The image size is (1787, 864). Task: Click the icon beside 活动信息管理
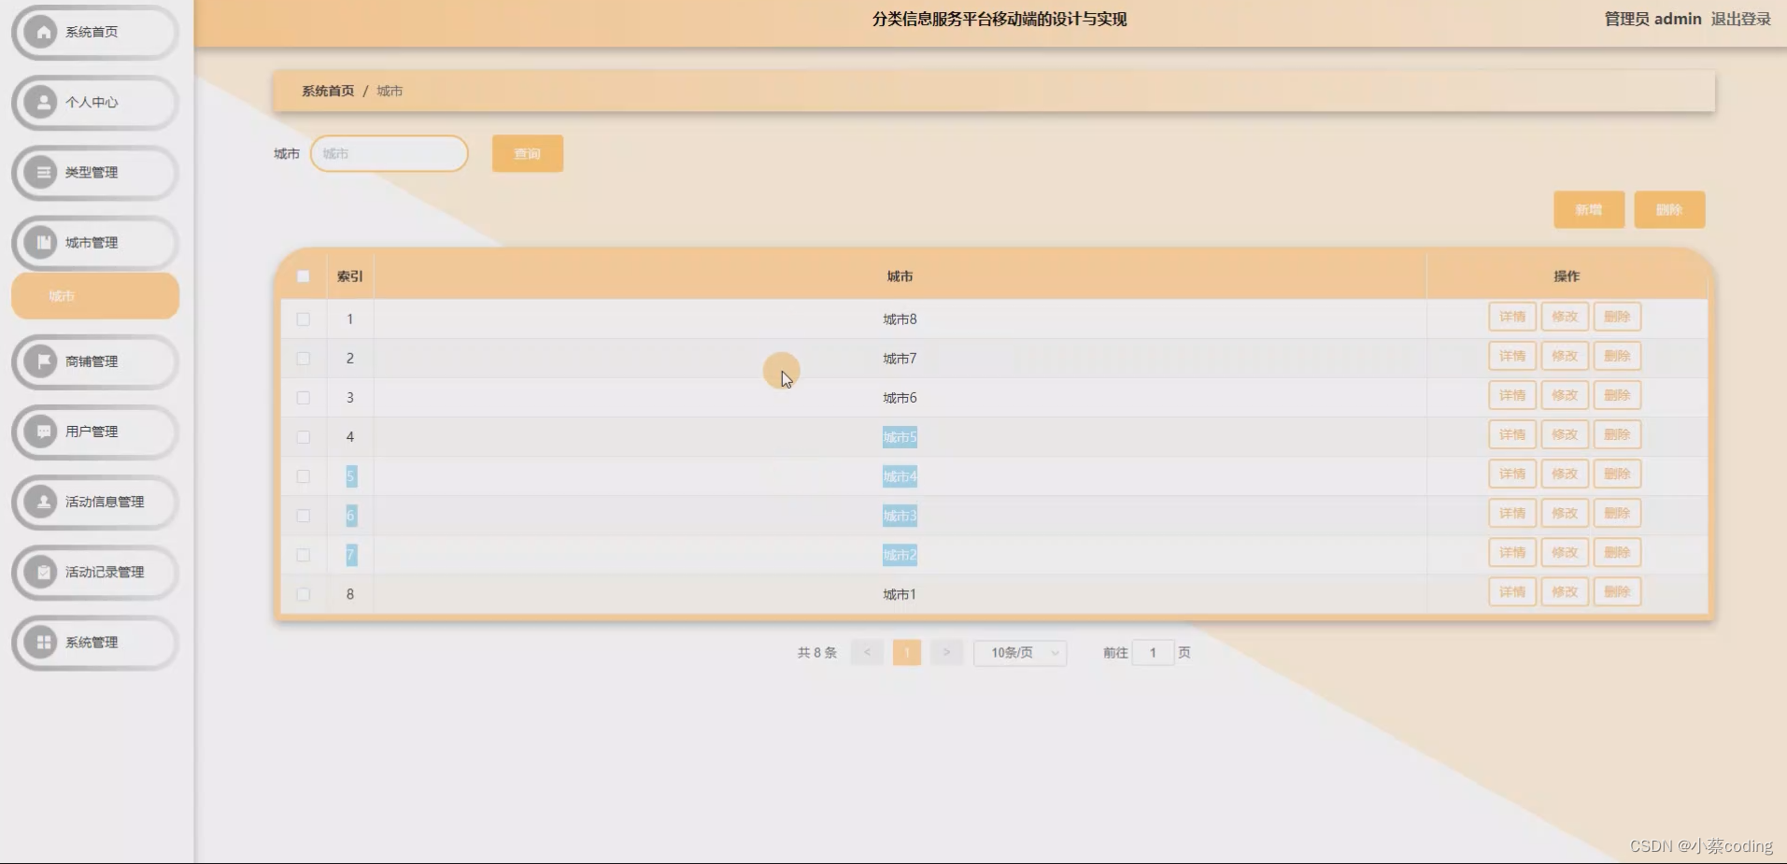(x=41, y=501)
